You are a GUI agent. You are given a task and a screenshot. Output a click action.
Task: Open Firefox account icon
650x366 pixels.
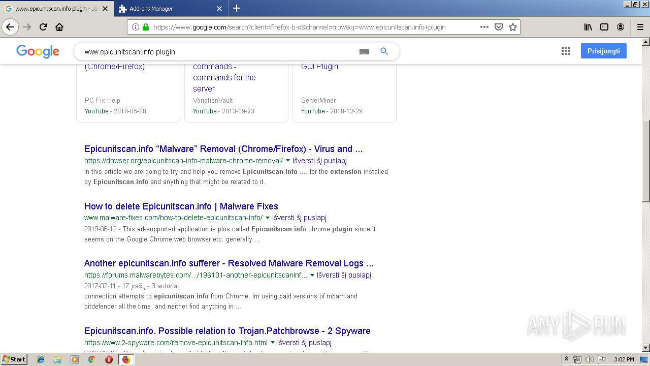tap(621, 27)
